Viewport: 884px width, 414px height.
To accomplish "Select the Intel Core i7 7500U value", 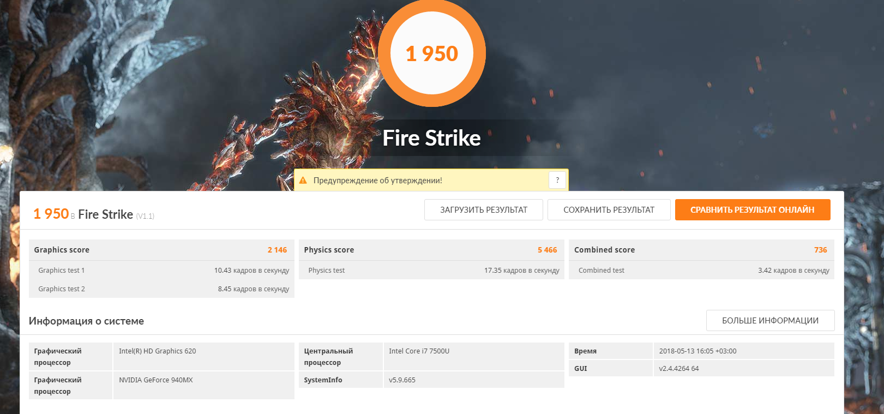I will pyautogui.click(x=419, y=351).
